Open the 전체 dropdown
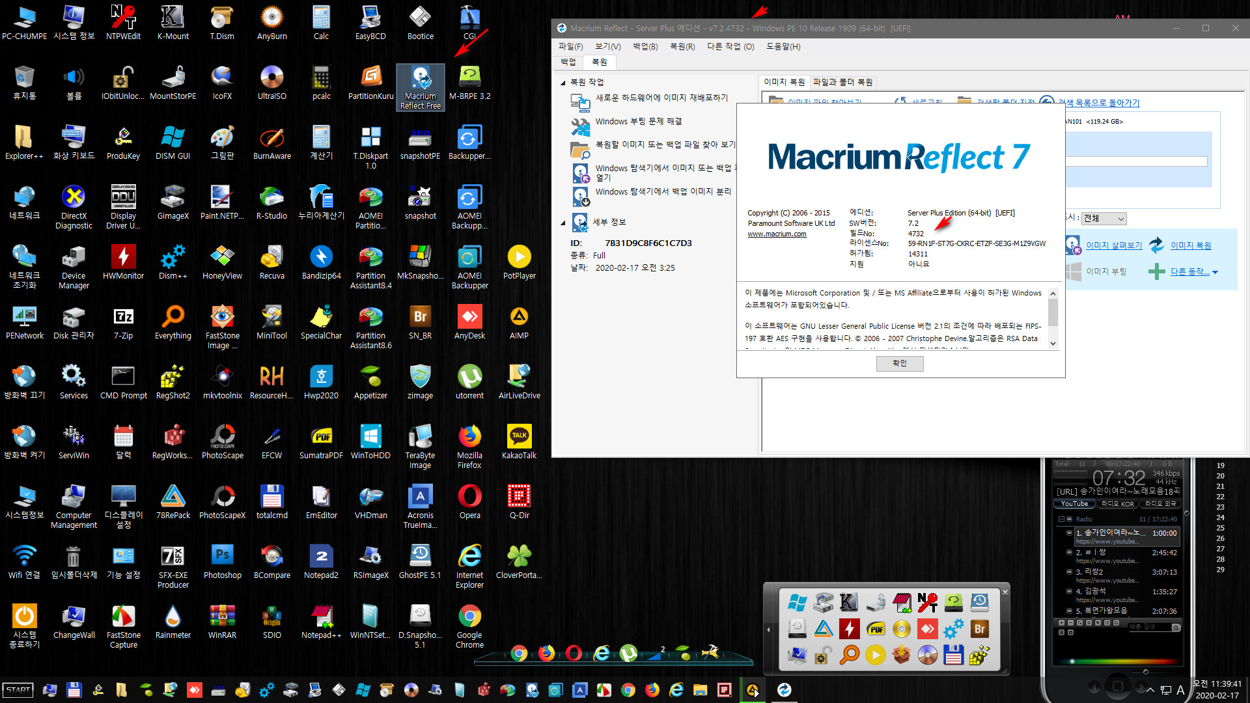The width and height of the screenshot is (1250, 703). [x=1104, y=219]
